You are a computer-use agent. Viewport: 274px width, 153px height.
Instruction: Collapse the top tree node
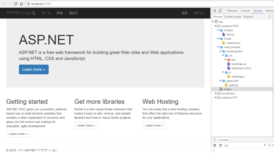(213, 22)
